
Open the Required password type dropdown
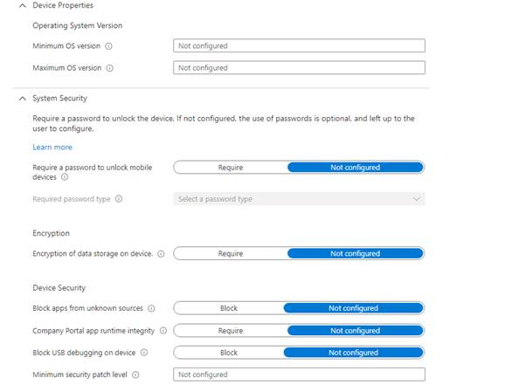tap(299, 199)
